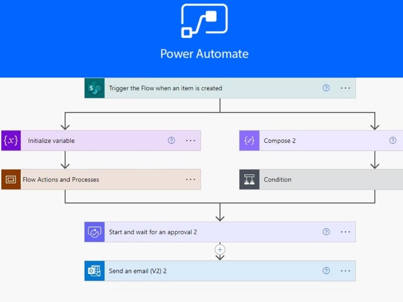
Task: Click the Power Automate title text
Action: click(x=204, y=54)
